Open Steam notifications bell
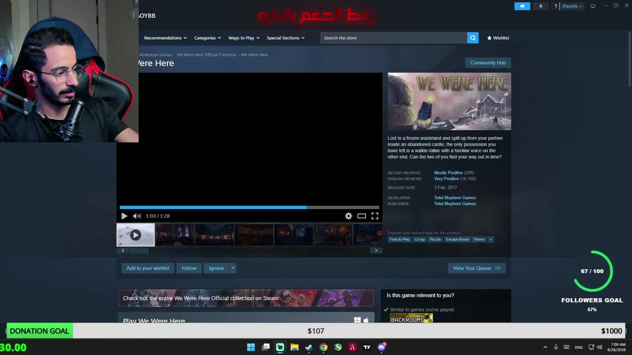The height and width of the screenshot is (355, 632). click(541, 6)
